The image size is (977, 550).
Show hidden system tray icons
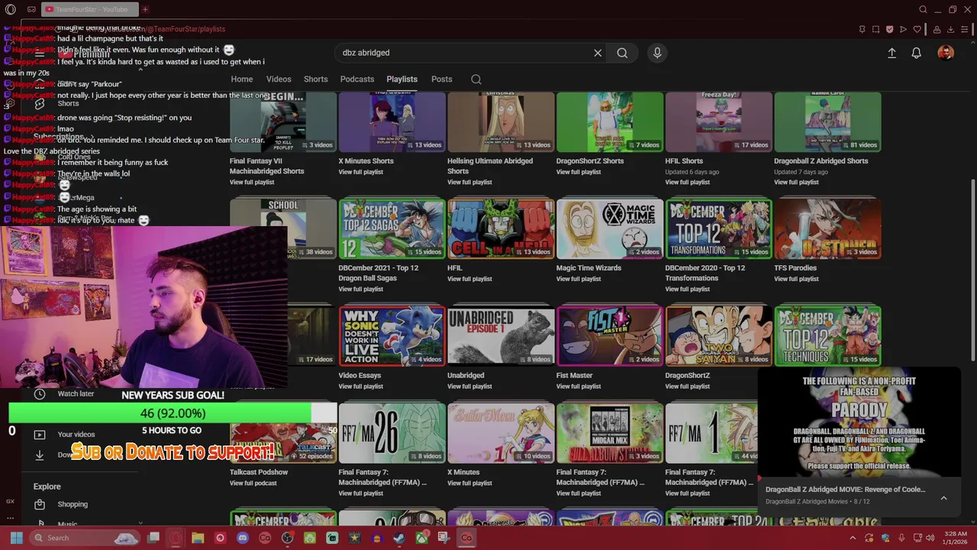(853, 538)
